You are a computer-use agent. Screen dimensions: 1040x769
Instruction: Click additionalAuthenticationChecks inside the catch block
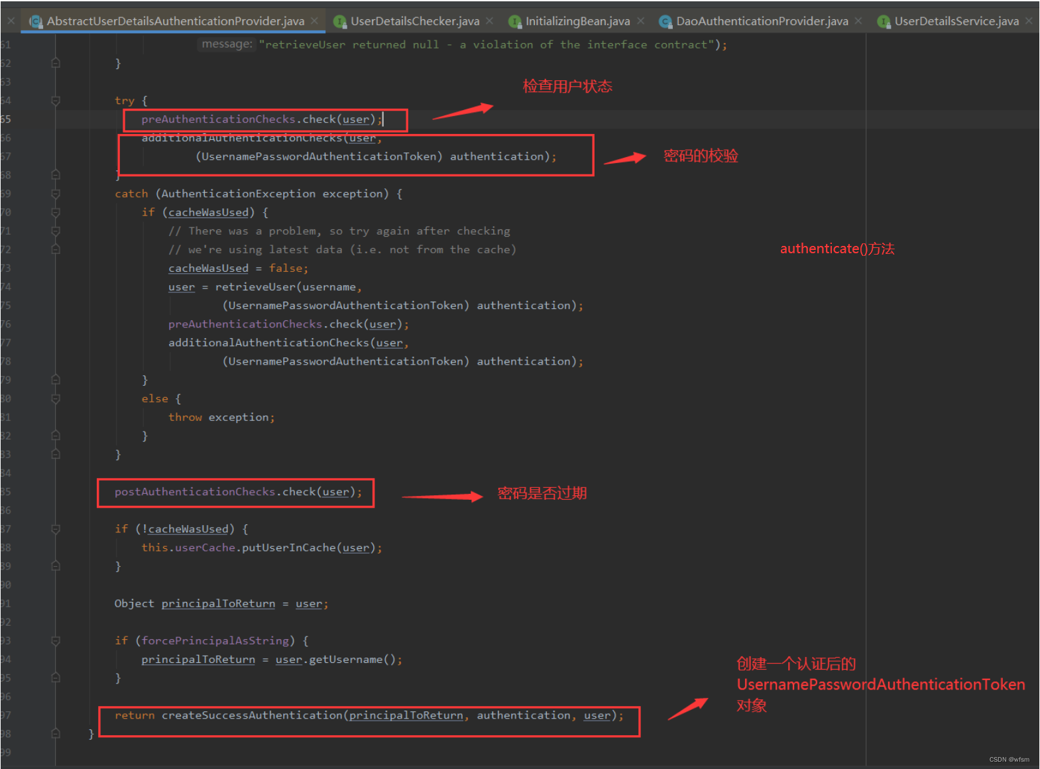click(x=268, y=343)
